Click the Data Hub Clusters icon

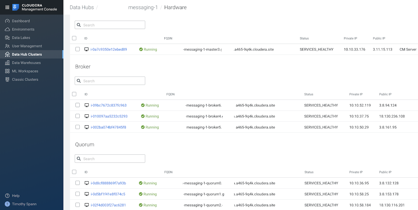tap(7, 54)
